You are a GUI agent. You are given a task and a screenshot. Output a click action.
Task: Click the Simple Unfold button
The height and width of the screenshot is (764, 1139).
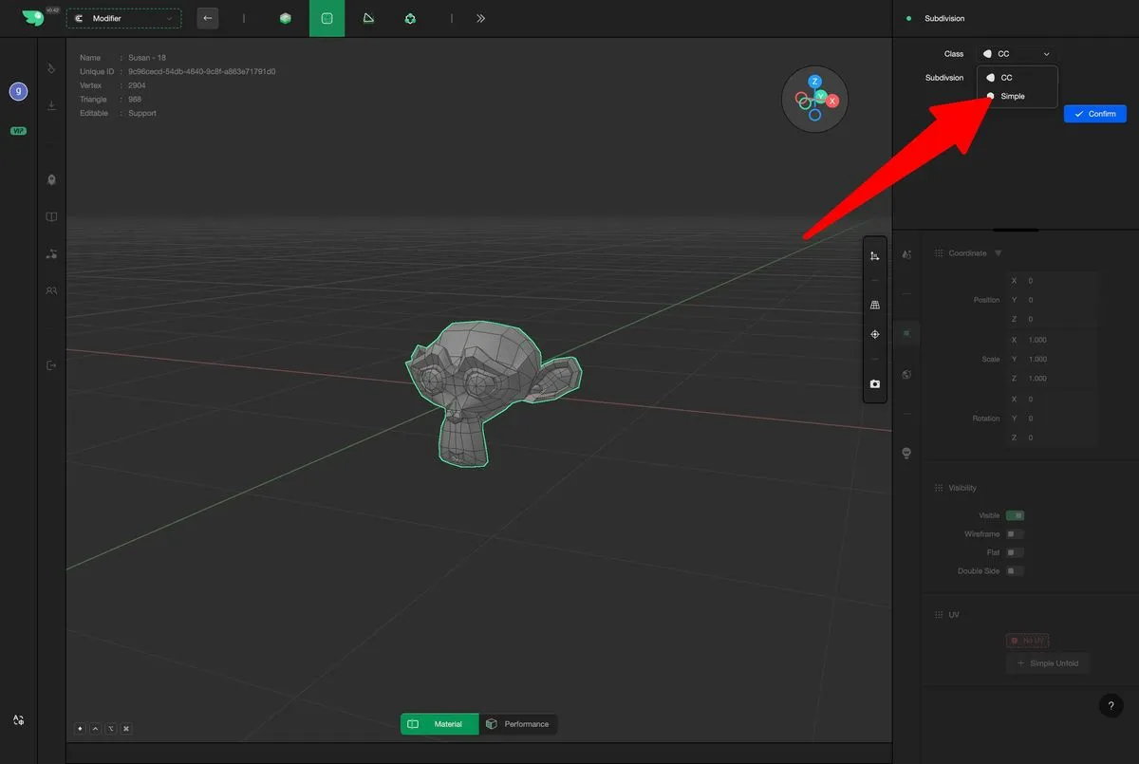coord(1047,663)
